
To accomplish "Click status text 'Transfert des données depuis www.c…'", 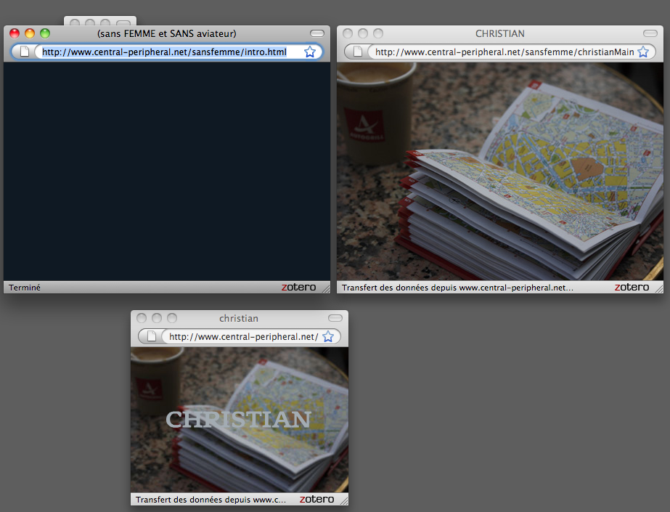I will [x=211, y=500].
